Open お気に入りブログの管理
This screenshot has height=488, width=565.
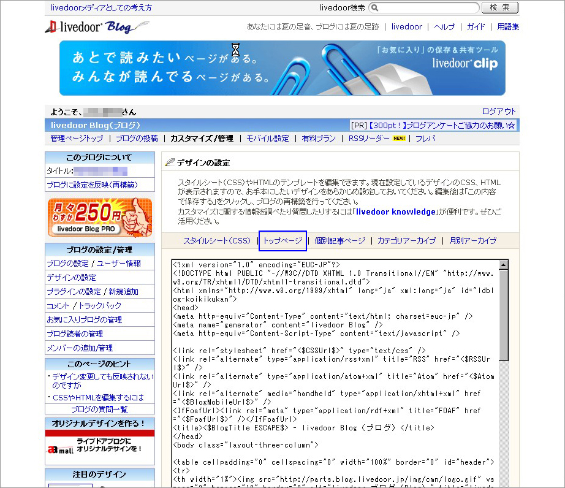[85, 319]
